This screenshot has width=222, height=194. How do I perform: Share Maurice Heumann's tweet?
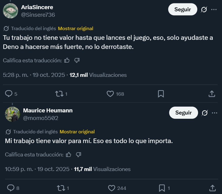click(x=212, y=188)
